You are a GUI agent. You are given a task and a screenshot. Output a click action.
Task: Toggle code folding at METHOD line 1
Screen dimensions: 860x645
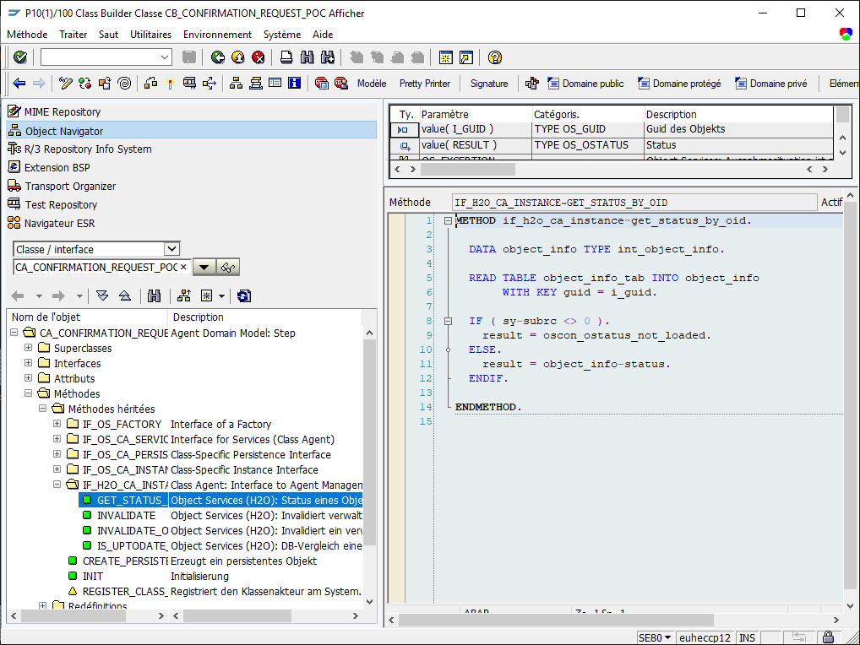[448, 221]
